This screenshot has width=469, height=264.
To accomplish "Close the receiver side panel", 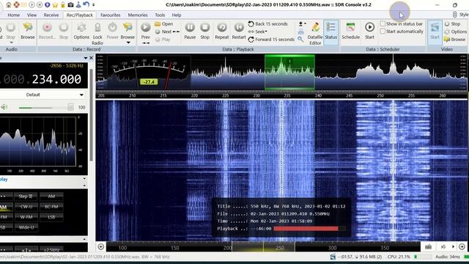I will coord(91,58).
